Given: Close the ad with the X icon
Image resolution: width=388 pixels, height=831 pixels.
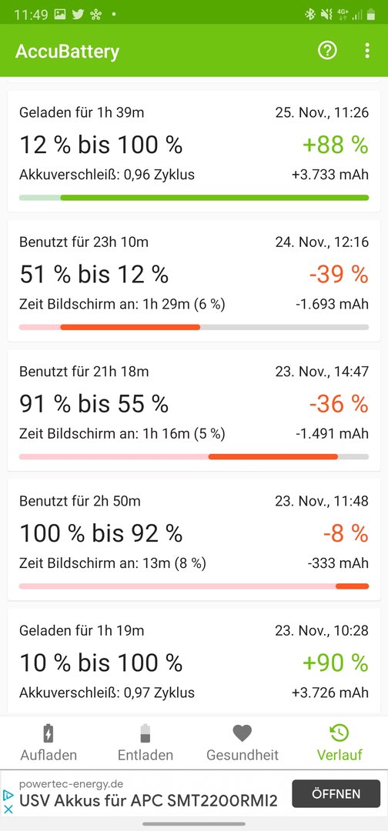Looking at the screenshot, I should (8, 809).
